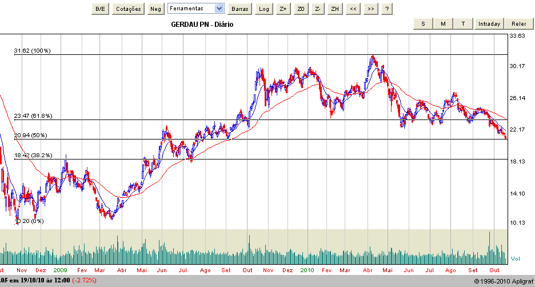The width and height of the screenshot is (535, 287).
Task: Click the 10.20 (0%) Fibonacci label
Action: tap(30, 221)
